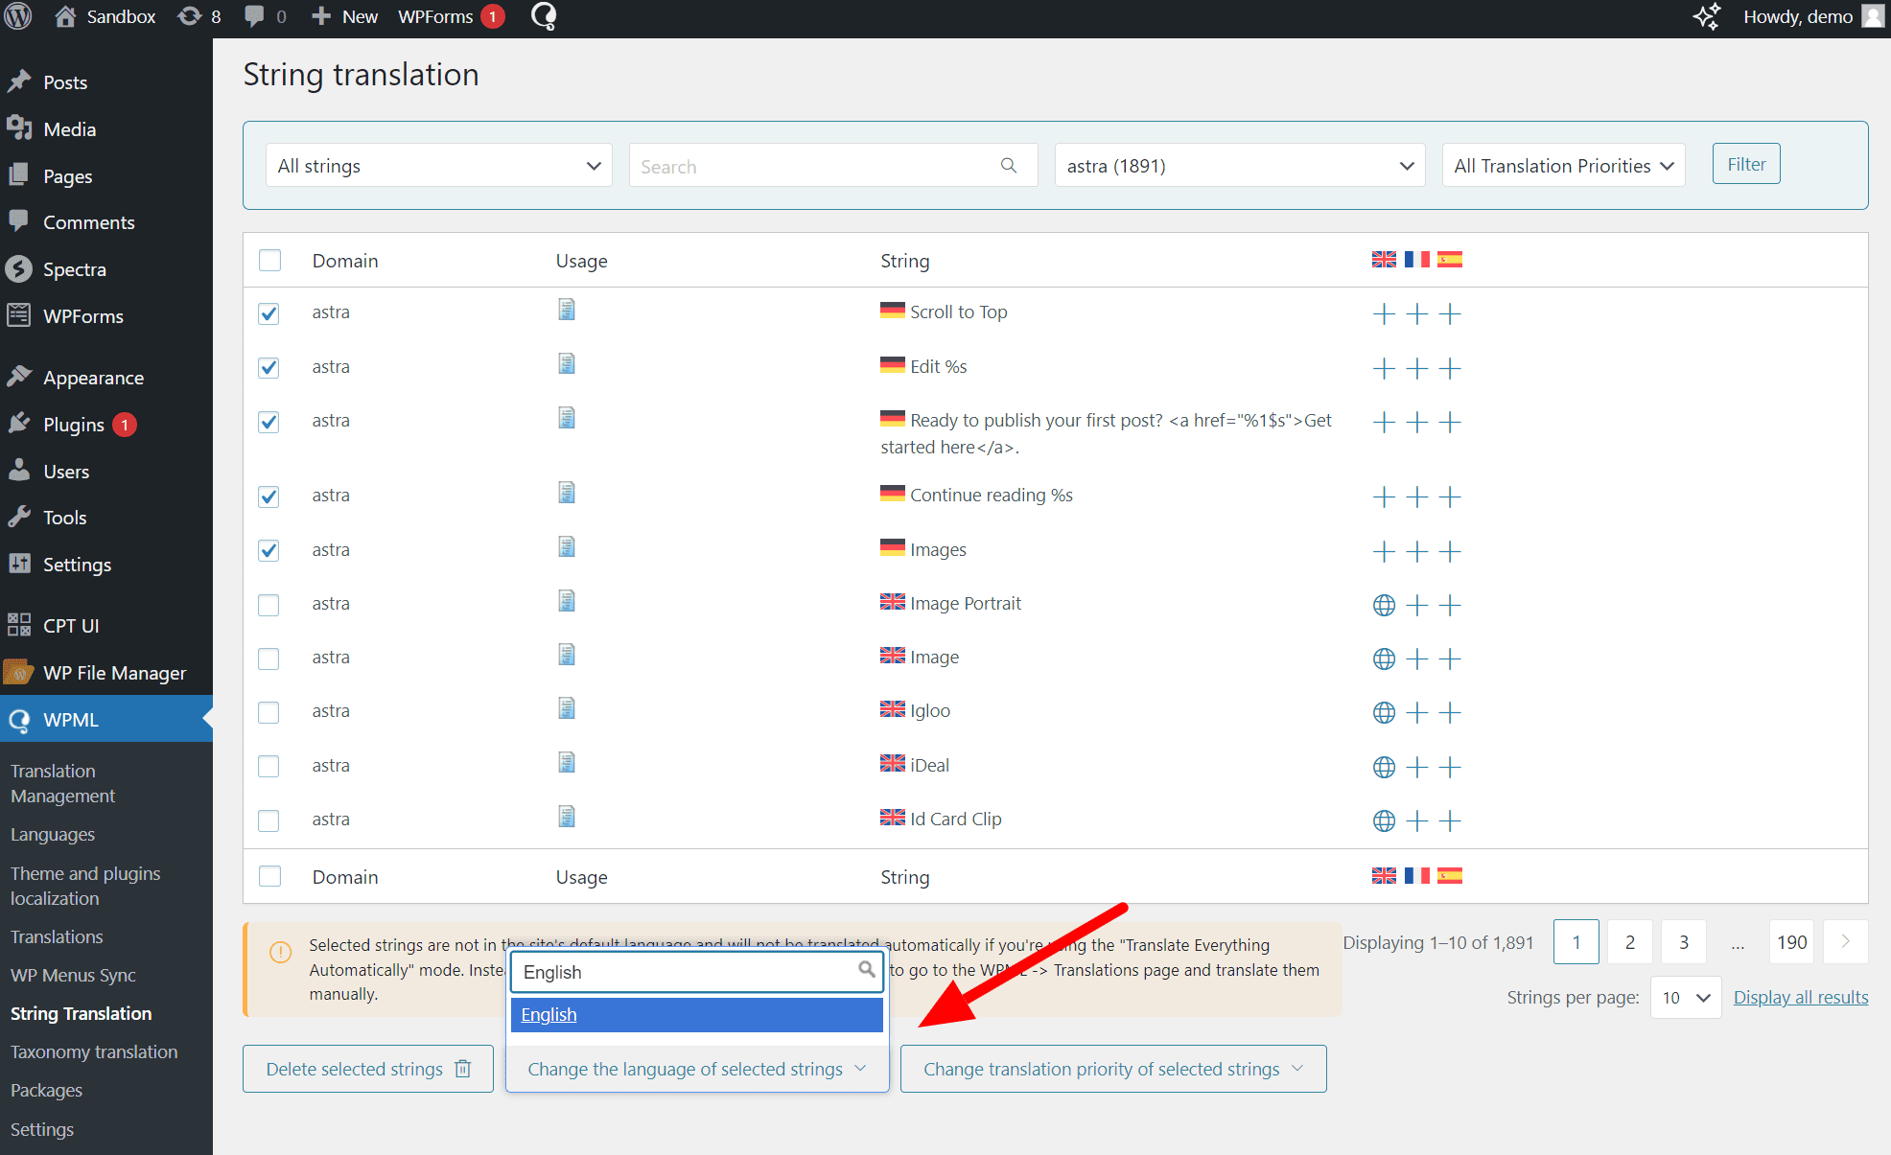Screen dimensions: 1891x1155
Task: Go to the Plugins menu item
Action: [x=74, y=425]
